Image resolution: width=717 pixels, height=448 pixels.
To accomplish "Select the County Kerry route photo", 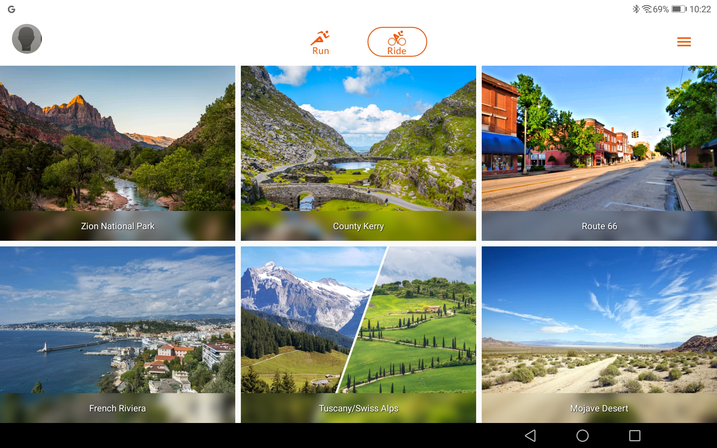I will [x=358, y=138].
